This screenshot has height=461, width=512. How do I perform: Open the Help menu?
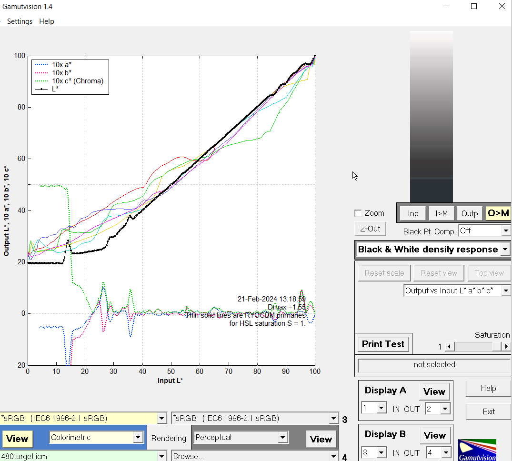point(47,21)
